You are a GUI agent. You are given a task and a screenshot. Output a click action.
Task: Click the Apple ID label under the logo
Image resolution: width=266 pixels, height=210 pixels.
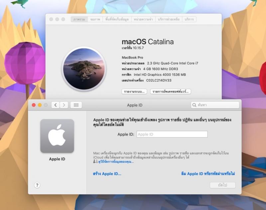57,159
